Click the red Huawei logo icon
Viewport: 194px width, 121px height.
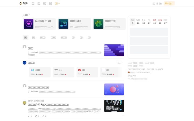[80, 70]
